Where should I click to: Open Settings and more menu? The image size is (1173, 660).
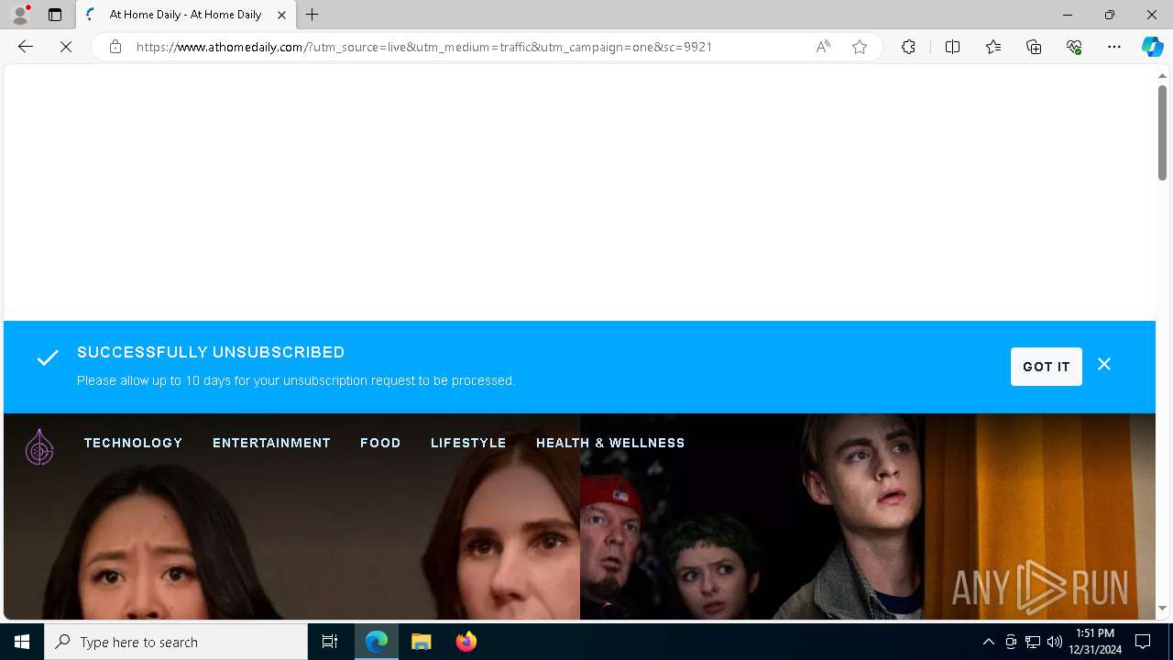[1114, 47]
